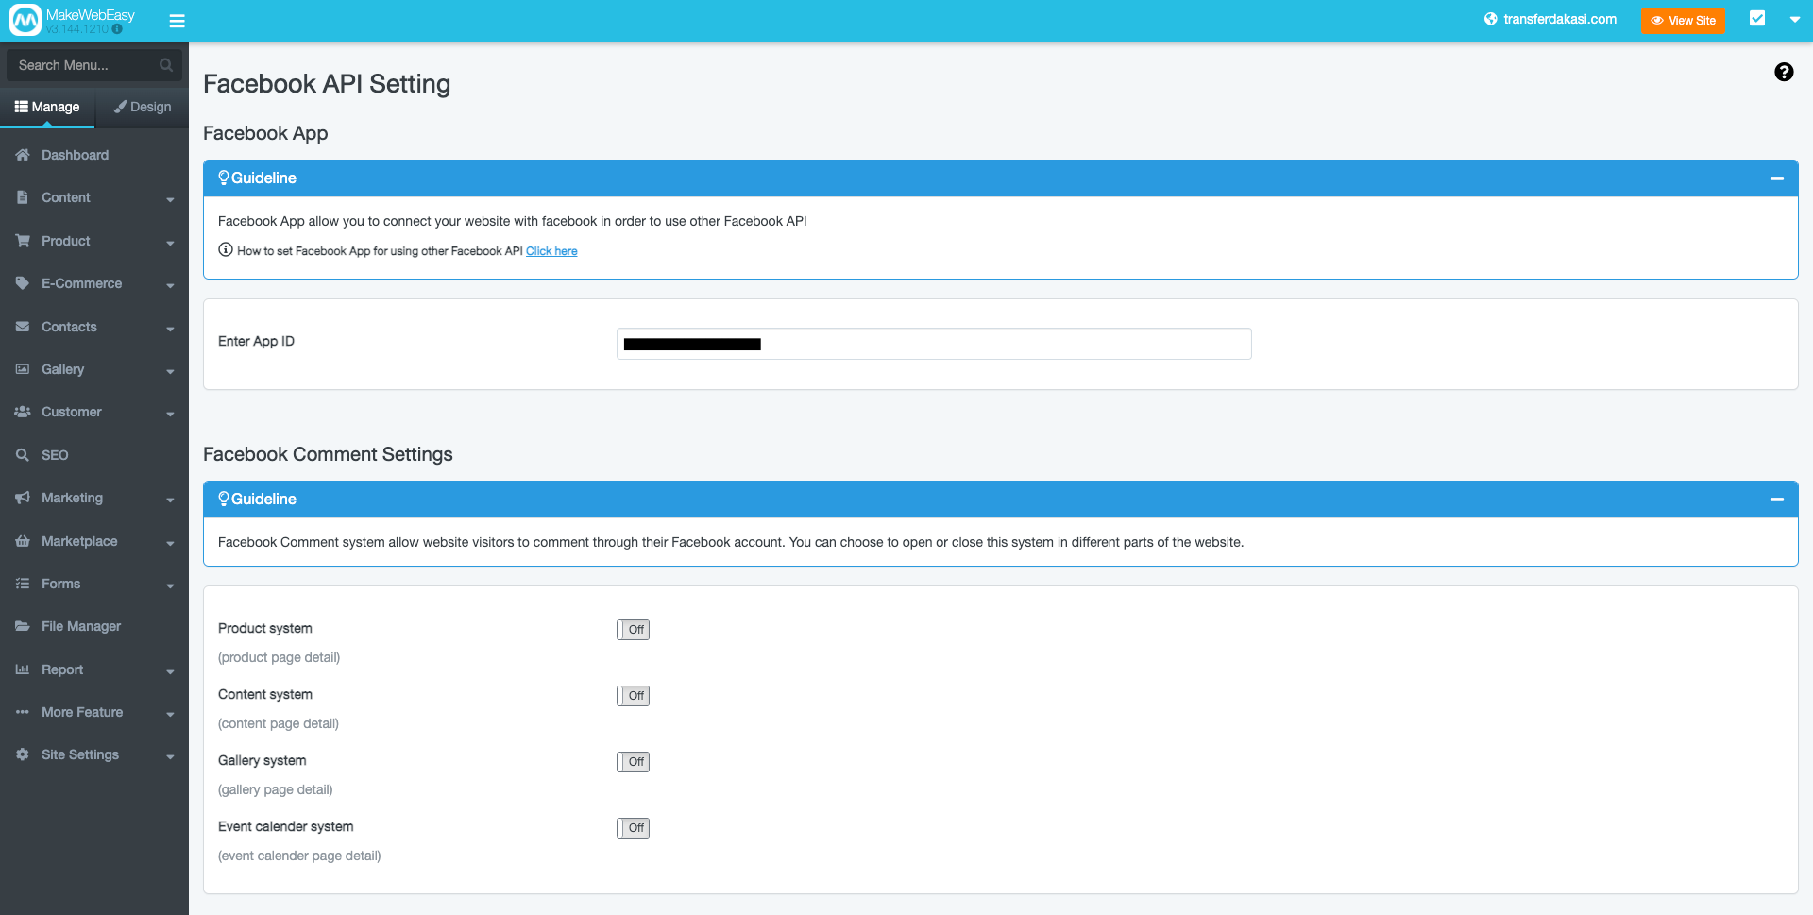This screenshot has height=915, width=1813.
Task: Click the MakeWebEasy logo
Action: tap(25, 19)
